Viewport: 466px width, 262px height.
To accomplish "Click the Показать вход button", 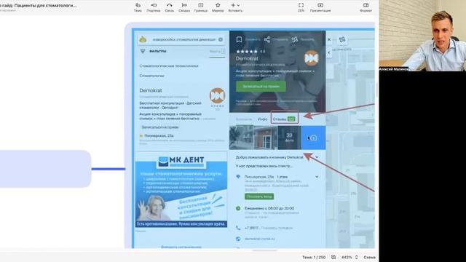I will coord(259,196).
